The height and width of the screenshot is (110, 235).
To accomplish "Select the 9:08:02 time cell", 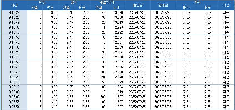I will coord(14,97).
